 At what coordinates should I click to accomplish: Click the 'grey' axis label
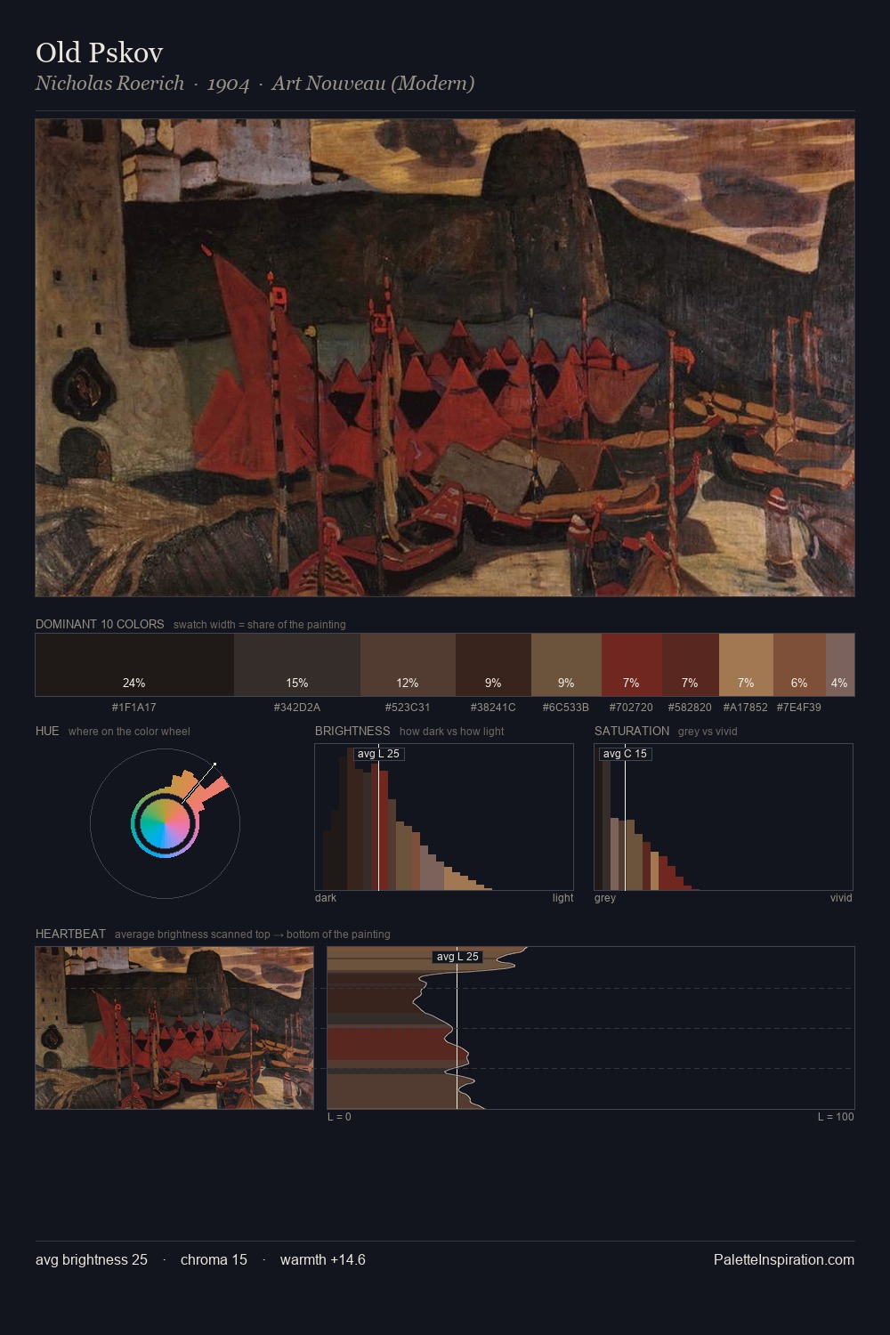coord(605,898)
